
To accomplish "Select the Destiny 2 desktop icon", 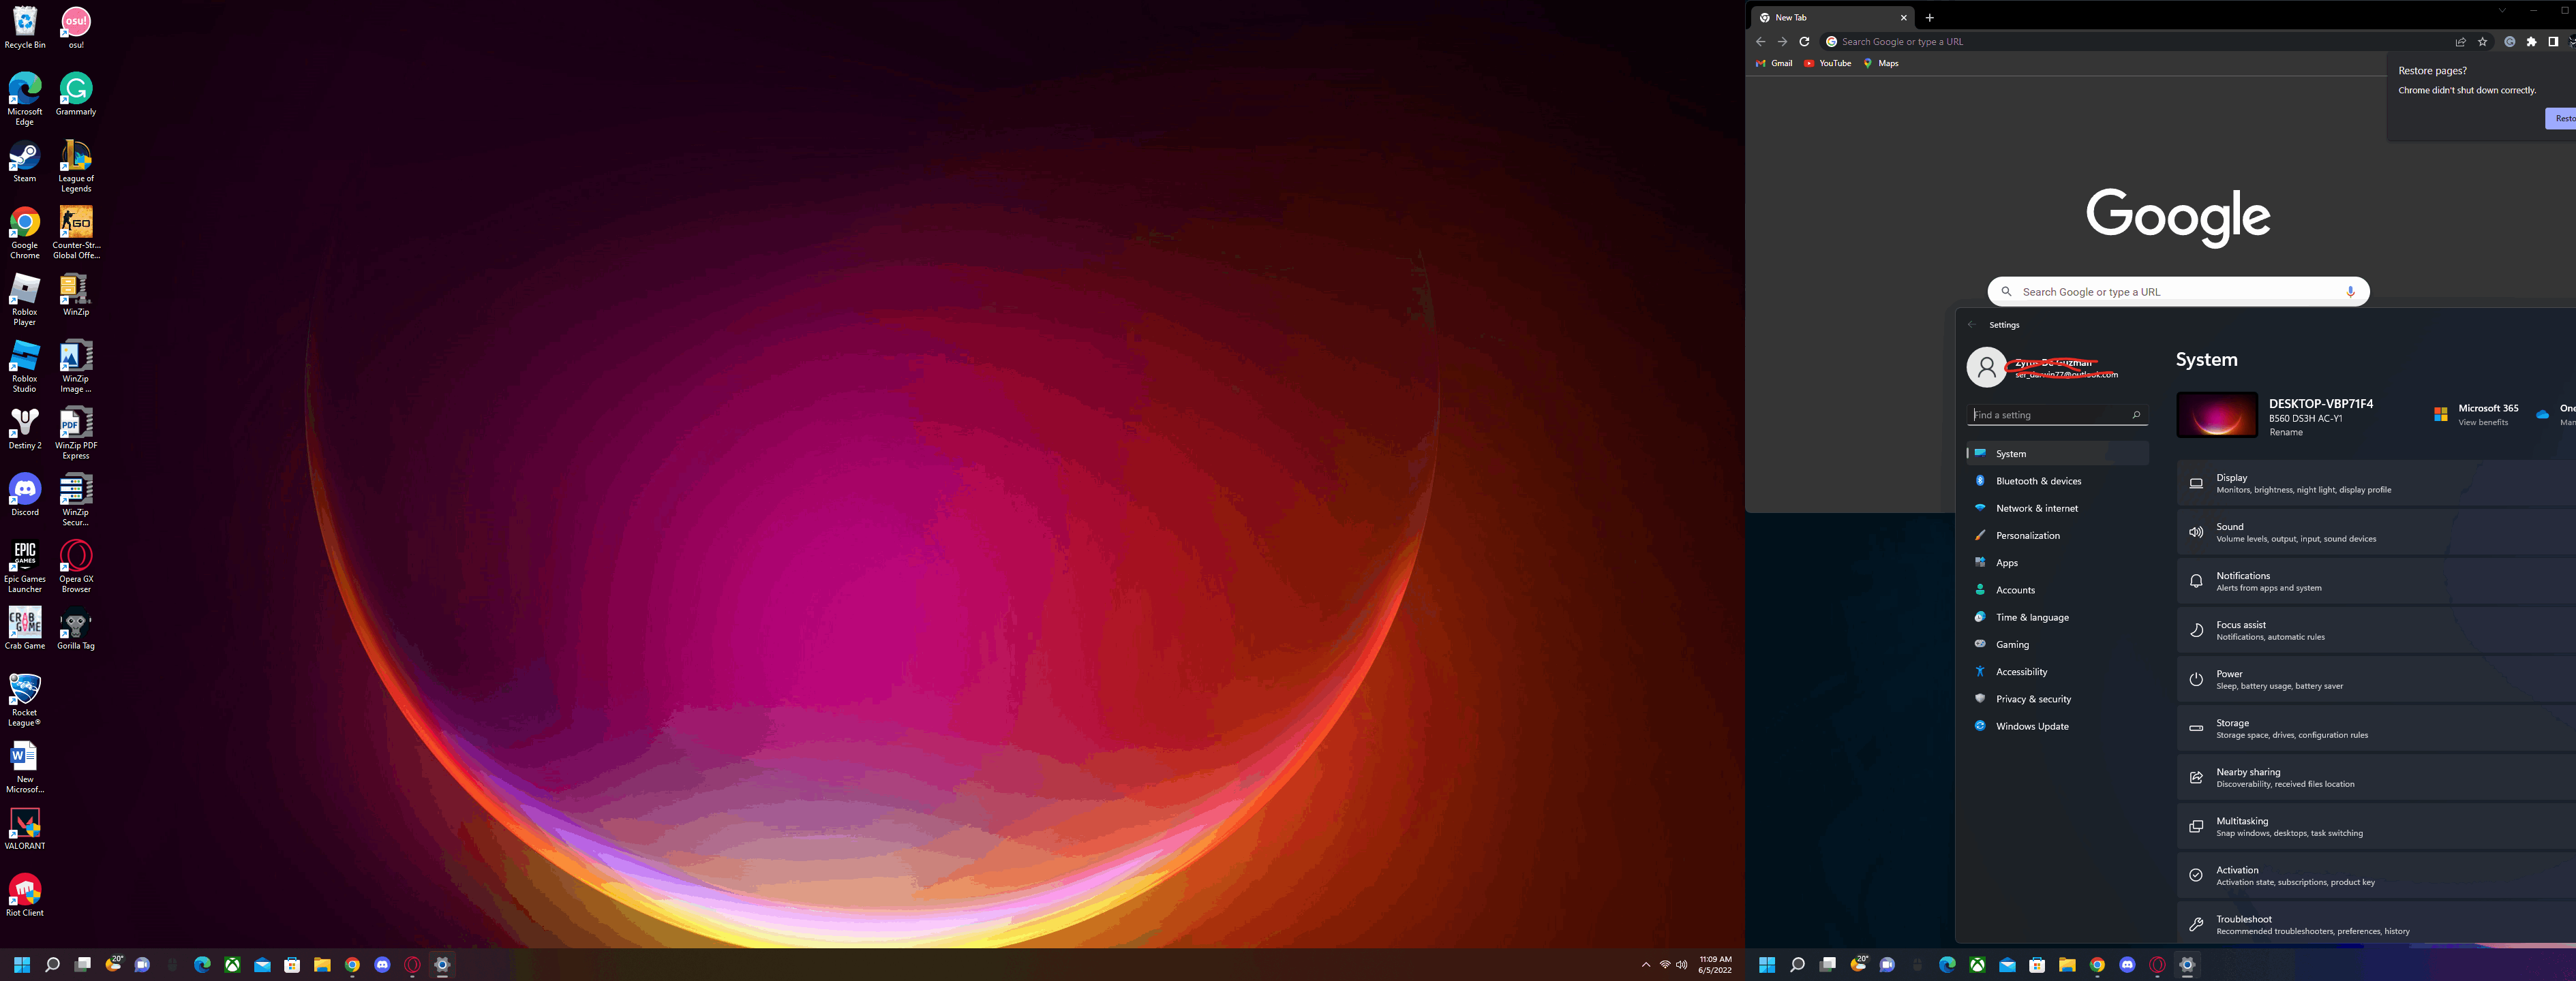I will (x=24, y=429).
